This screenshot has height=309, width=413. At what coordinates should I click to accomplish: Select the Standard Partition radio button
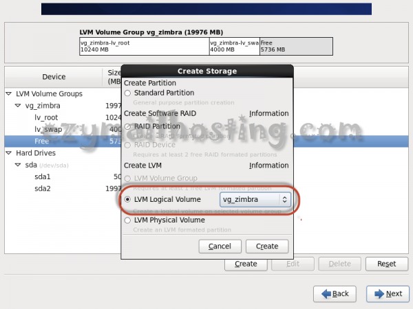tap(128, 93)
